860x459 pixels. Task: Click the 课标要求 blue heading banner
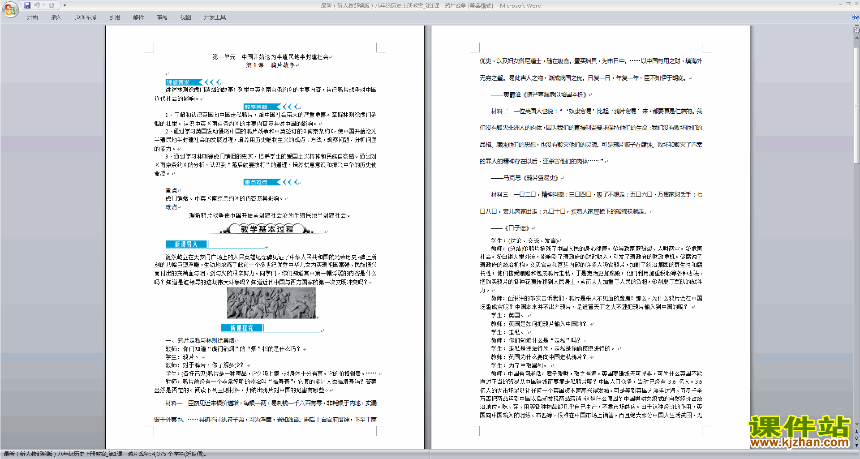tap(193, 82)
